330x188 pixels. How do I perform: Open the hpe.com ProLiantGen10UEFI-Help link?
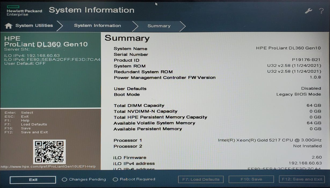[48, 167]
